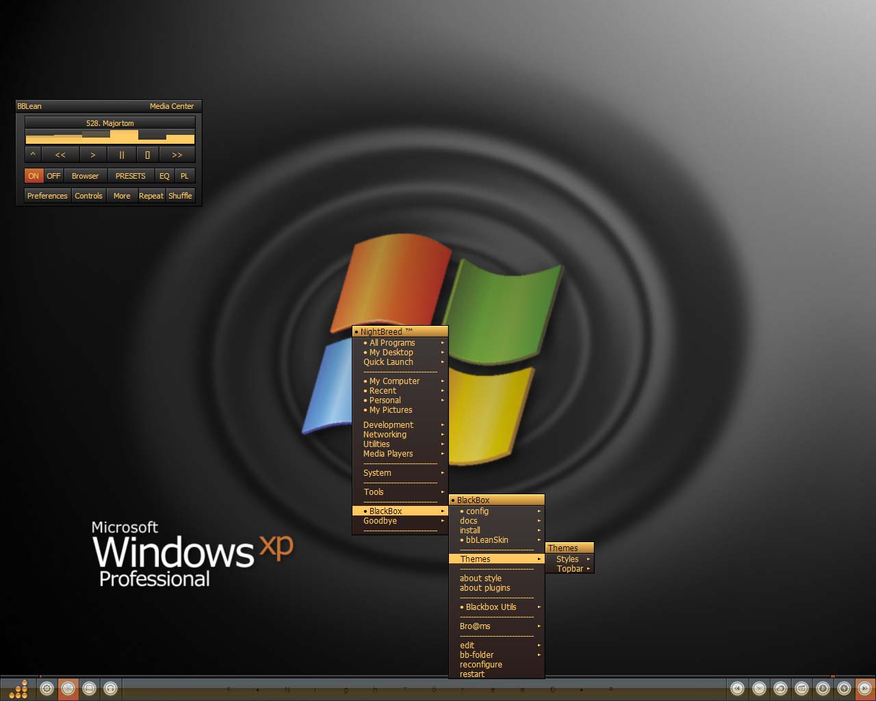Open Networking menu entry

click(x=400, y=435)
